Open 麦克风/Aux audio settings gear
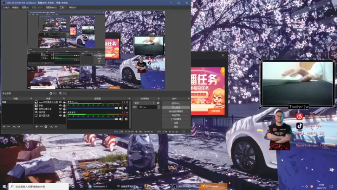337x190 pixels. 126,108
